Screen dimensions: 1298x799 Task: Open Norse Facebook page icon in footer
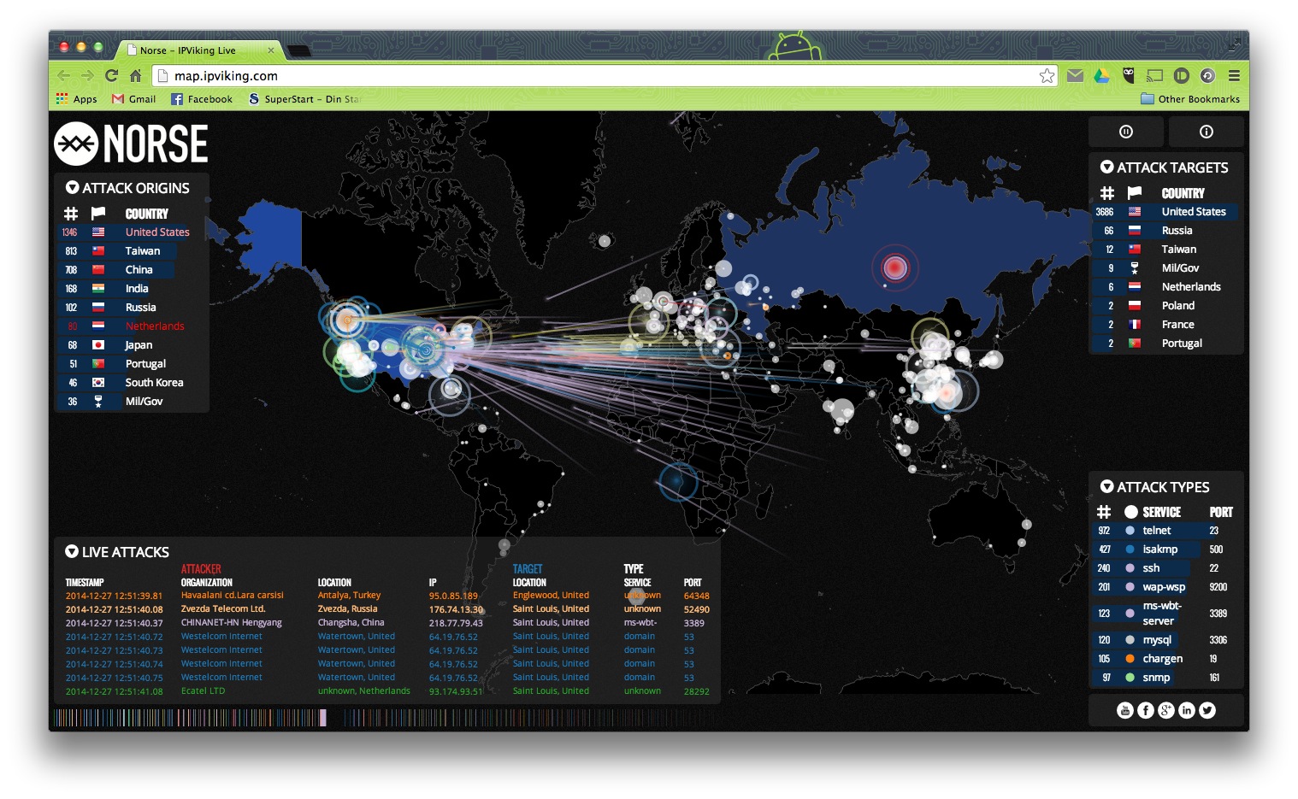point(1146,710)
